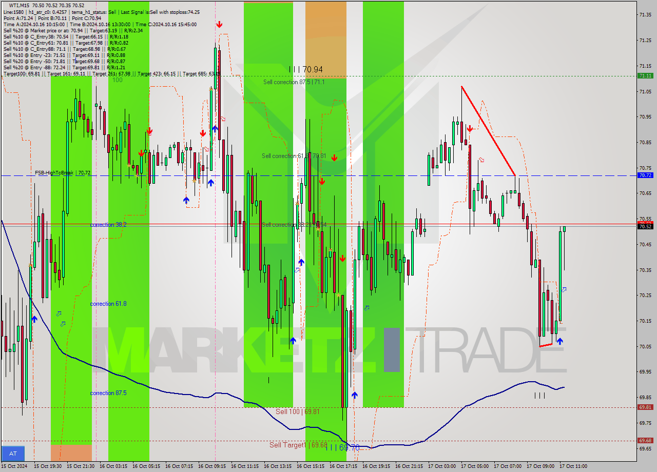Click the 'Sell 100 | 69.81' label
Viewport: 657px width, 472px height.
[x=298, y=411]
